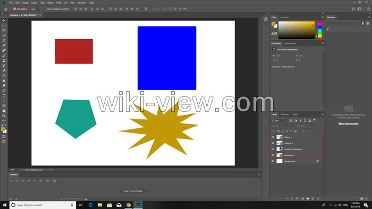Viewport: 372px width, 209px height.
Task: Select the Horizontal Type tool
Action: pyautogui.click(x=4, y=96)
